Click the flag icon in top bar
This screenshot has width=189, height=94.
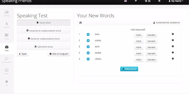[136, 1]
